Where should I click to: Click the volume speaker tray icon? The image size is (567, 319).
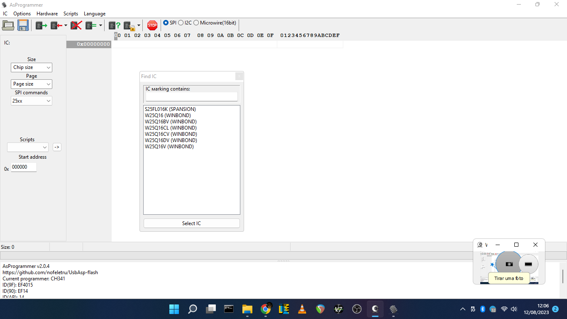pyautogui.click(x=514, y=309)
